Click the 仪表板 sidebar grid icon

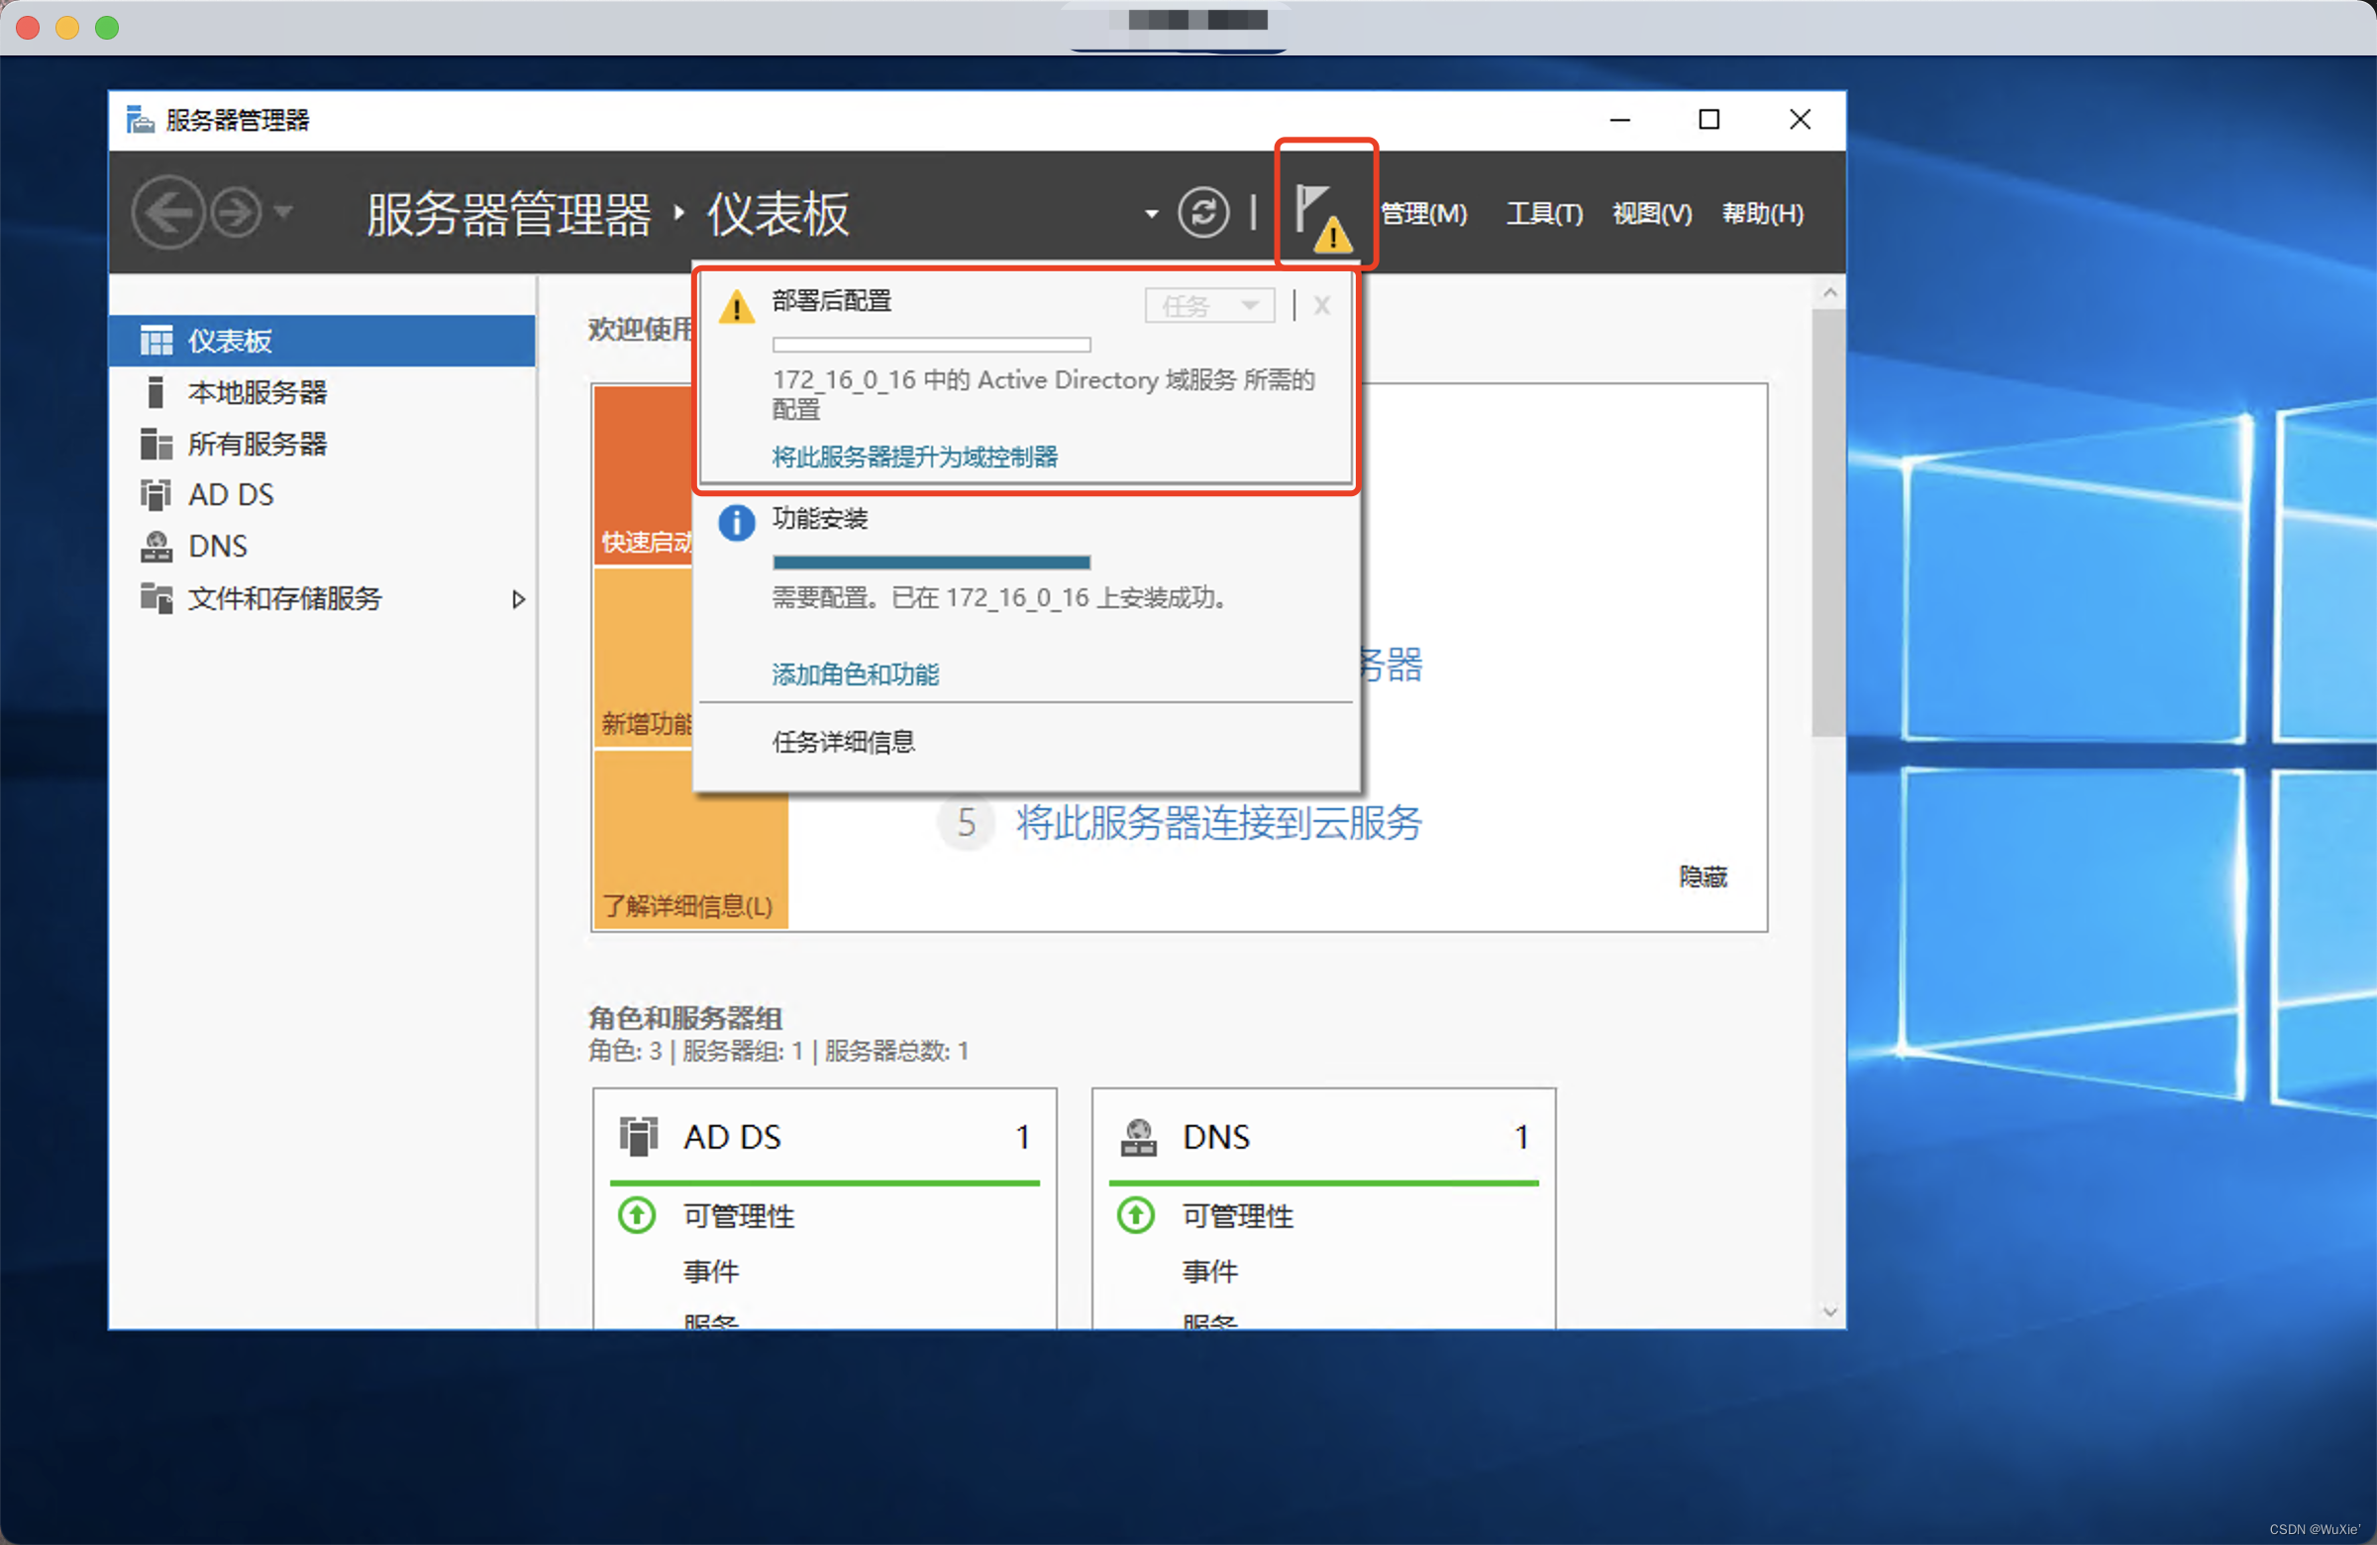point(155,341)
